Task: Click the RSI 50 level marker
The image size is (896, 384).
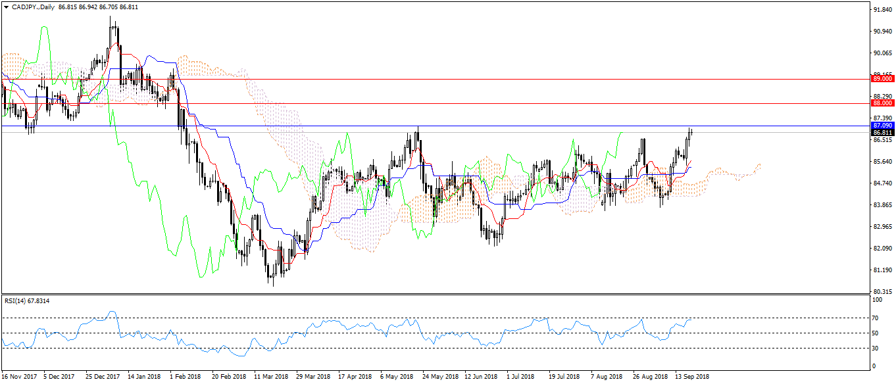Action: 874,333
